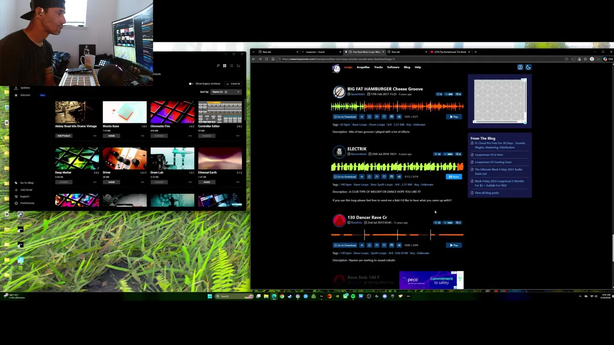Seek within the 130 Dancer Rave Cr waveform
The height and width of the screenshot is (345, 614).
click(x=397, y=234)
